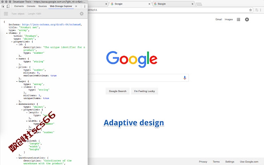
Task: Open Gmail link
Action: [219, 19]
